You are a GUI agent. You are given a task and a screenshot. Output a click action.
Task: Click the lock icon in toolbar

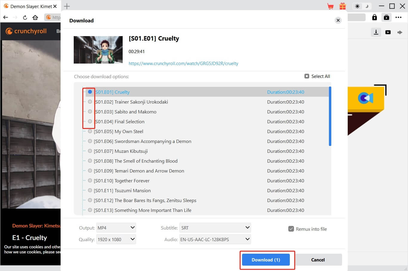point(374,17)
